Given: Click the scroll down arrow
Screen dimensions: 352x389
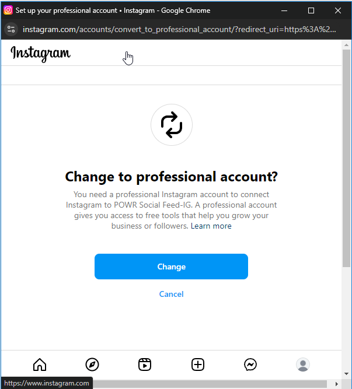Looking at the screenshot, I should (347, 374).
